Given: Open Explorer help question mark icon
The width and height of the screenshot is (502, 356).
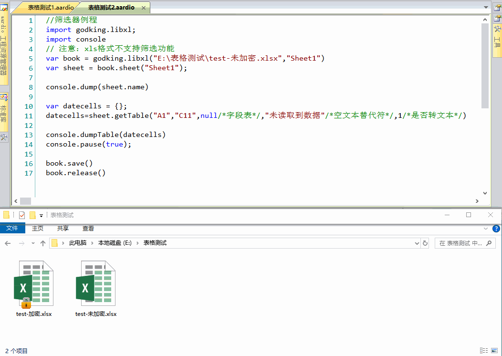Looking at the screenshot, I should click(496, 229).
